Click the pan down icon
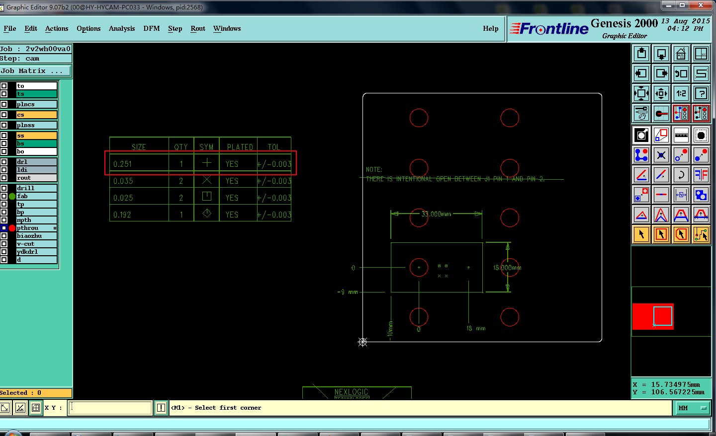The image size is (716, 436). coord(661,54)
